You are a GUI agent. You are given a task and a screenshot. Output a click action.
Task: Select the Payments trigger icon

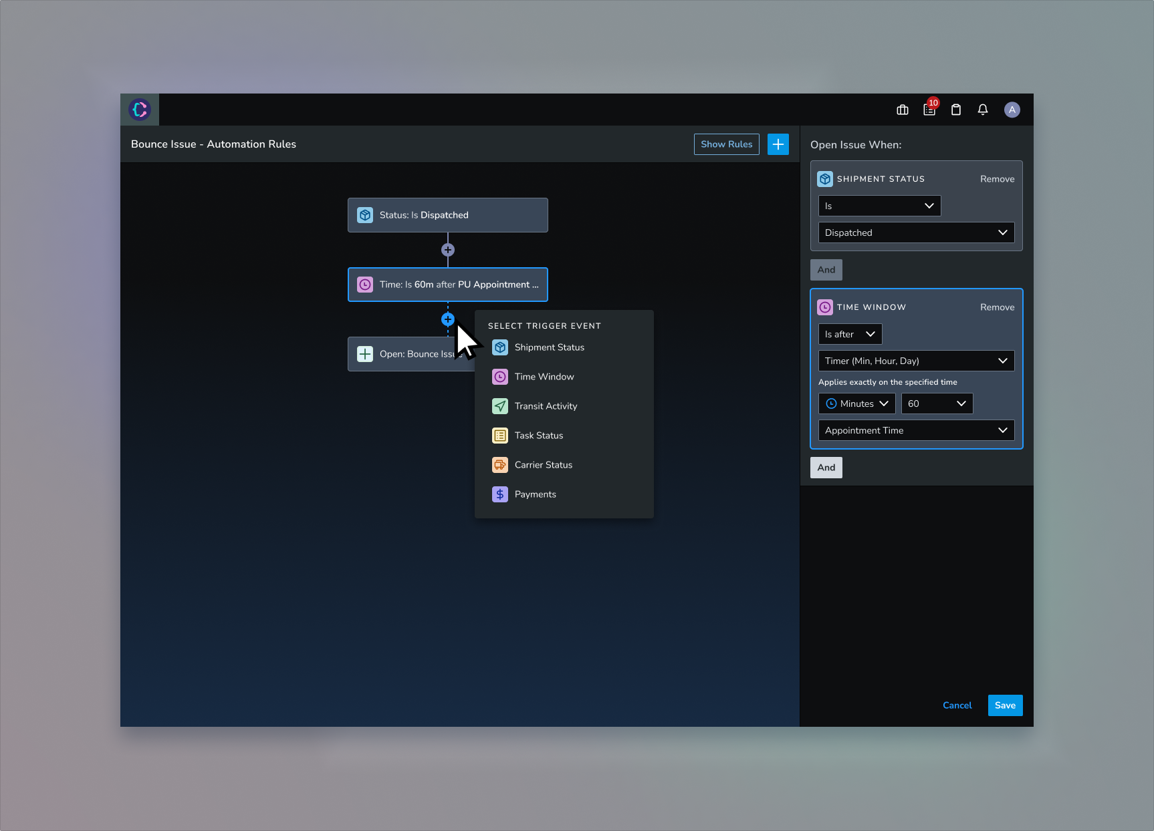coord(499,494)
